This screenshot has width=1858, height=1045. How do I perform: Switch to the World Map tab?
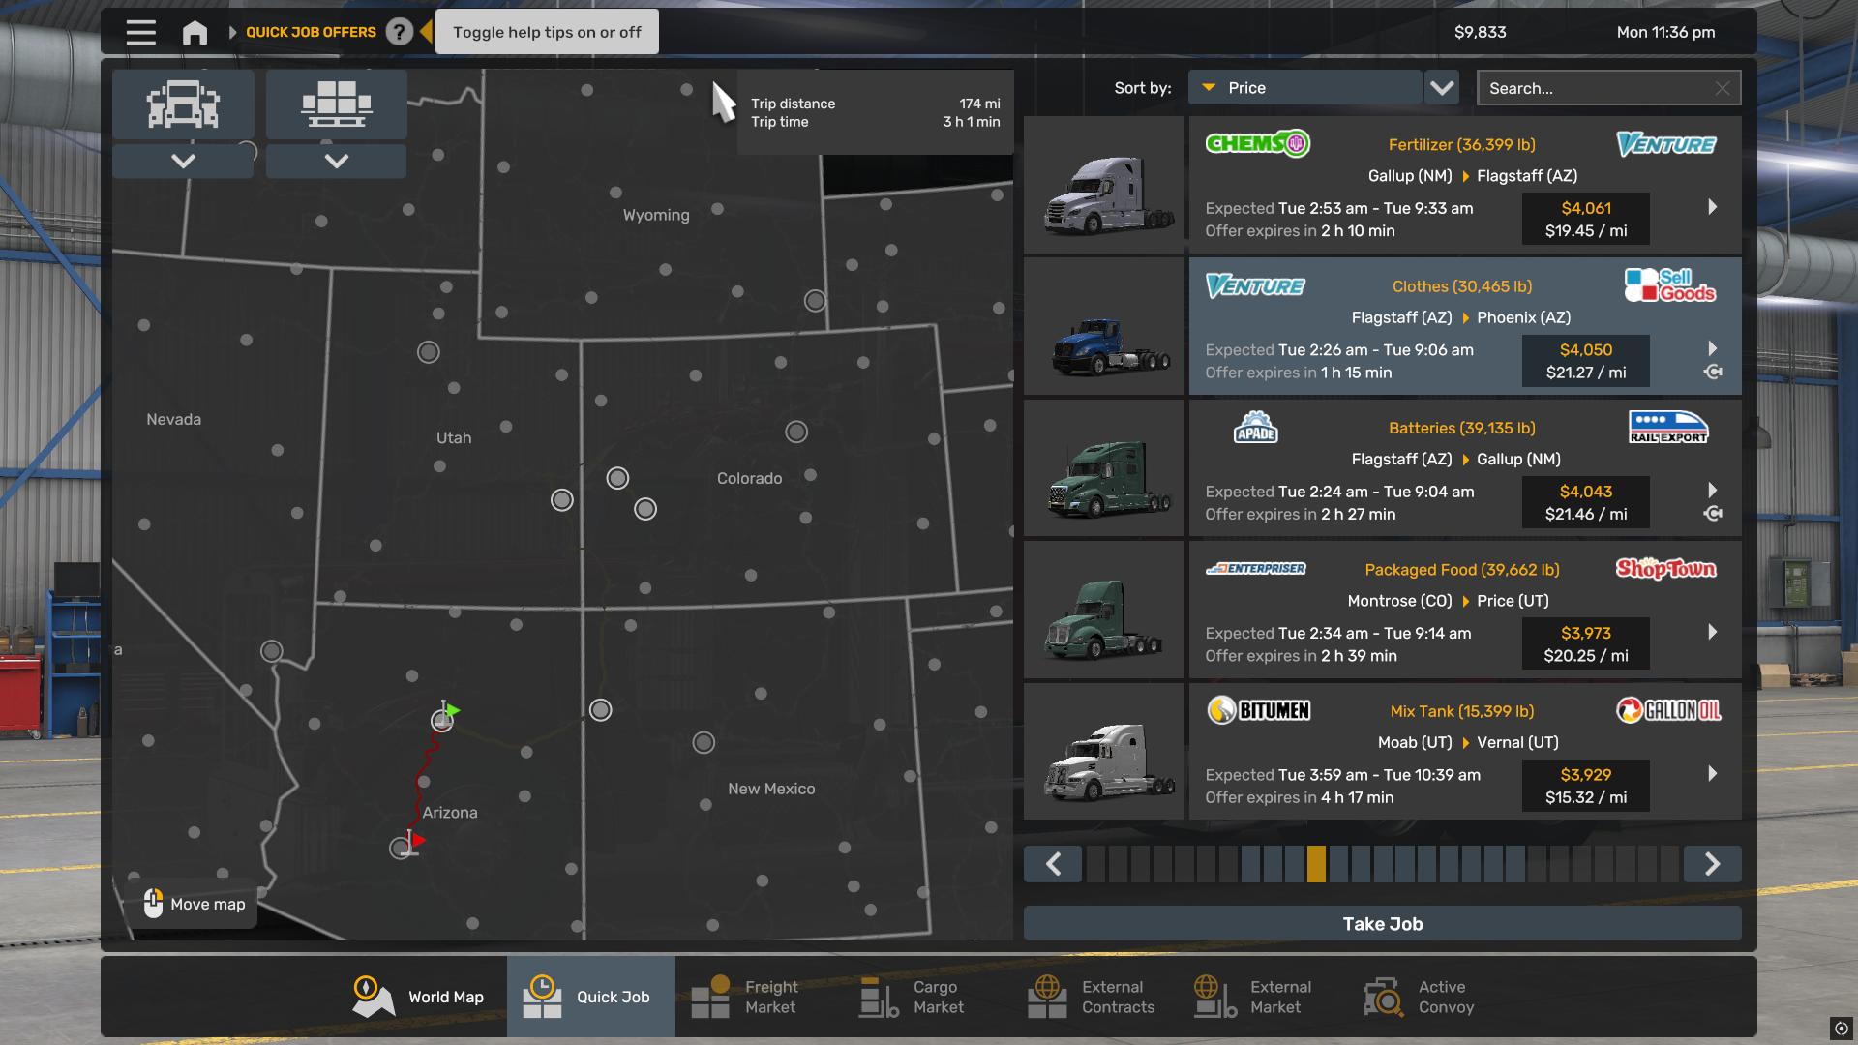tap(418, 997)
